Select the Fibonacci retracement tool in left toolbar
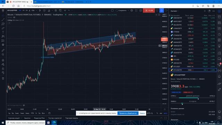The width and height of the screenshot is (222, 125). [x=3, y=24]
